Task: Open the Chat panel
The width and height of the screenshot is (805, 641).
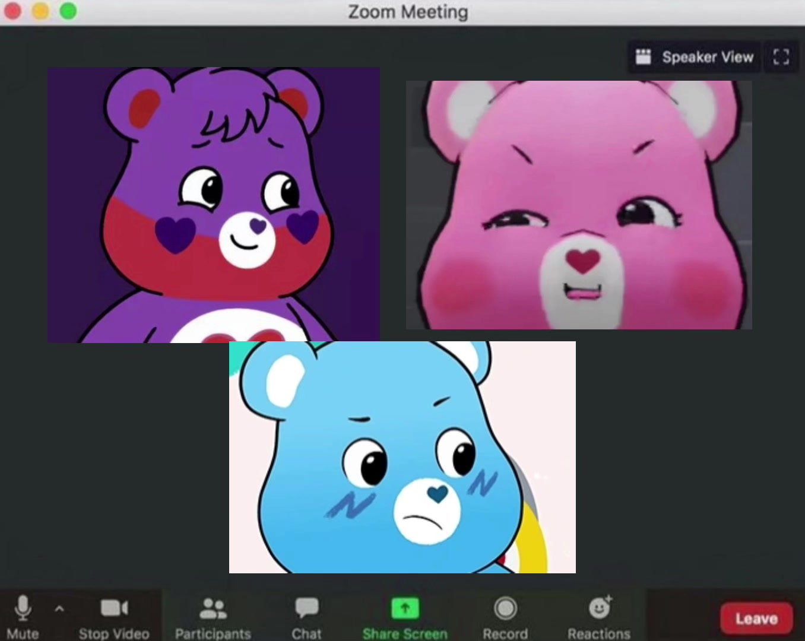Action: click(306, 617)
